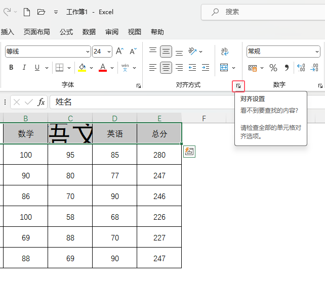Open the Quick Analysis icon

click(x=189, y=152)
